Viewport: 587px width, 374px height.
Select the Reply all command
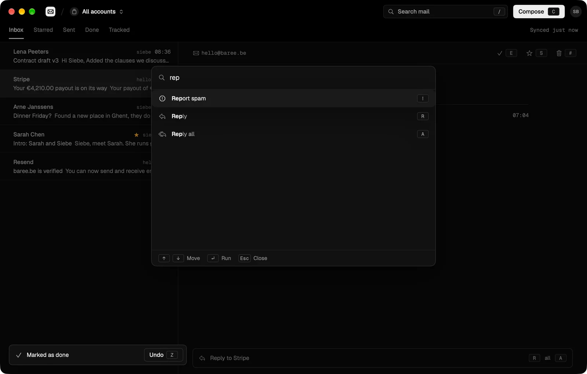(x=293, y=134)
